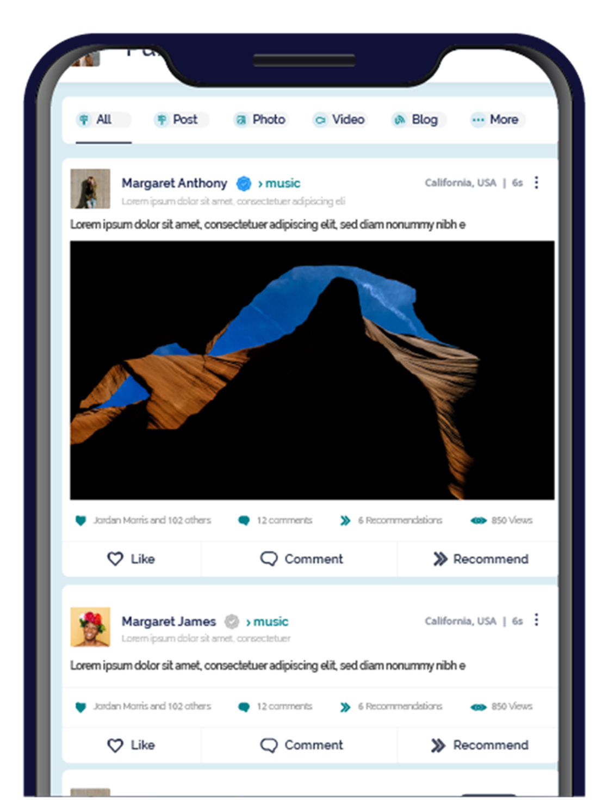608x800 pixels.
Task: Open comment box on Margaret Anthony's post
Action: [301, 559]
